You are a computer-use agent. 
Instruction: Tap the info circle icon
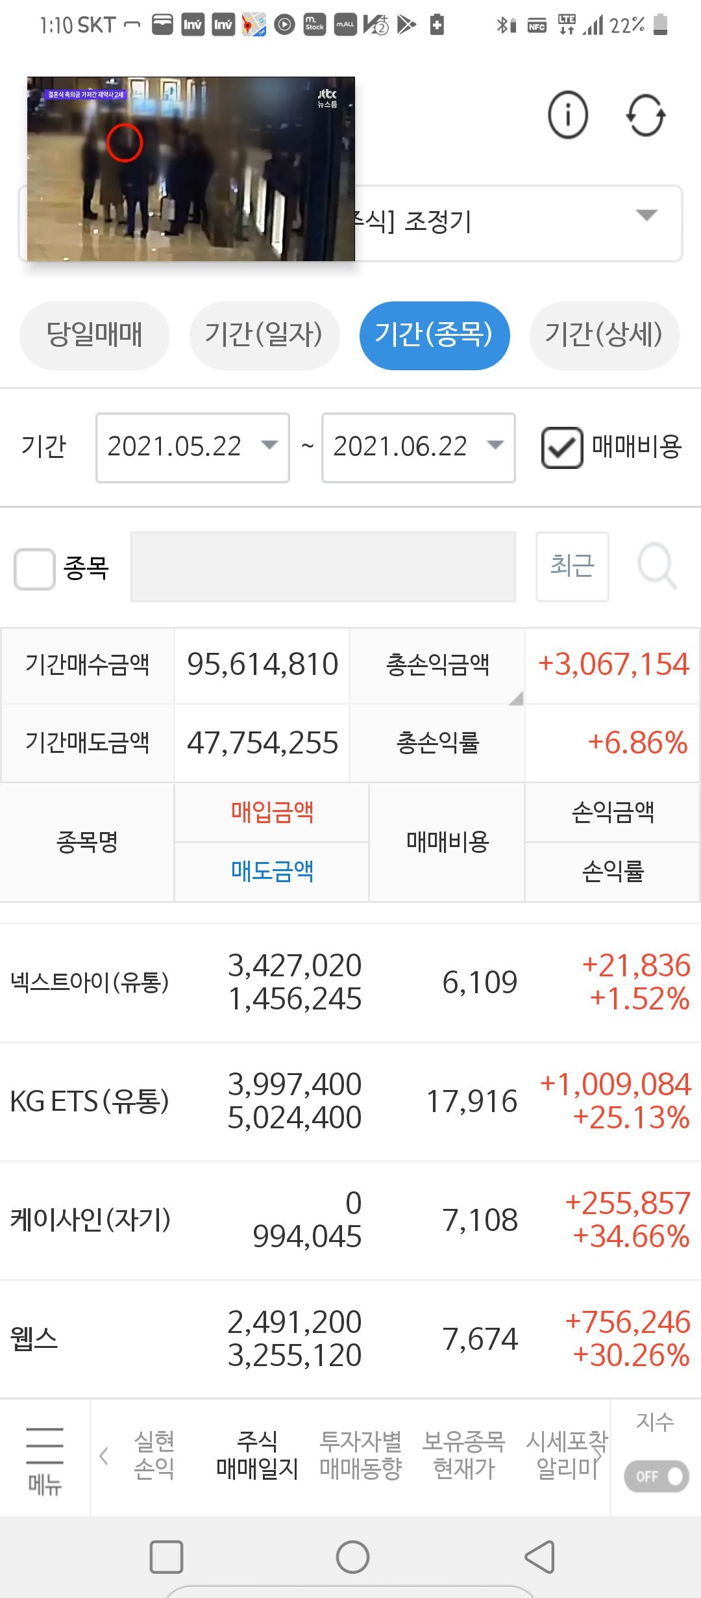pos(568,116)
